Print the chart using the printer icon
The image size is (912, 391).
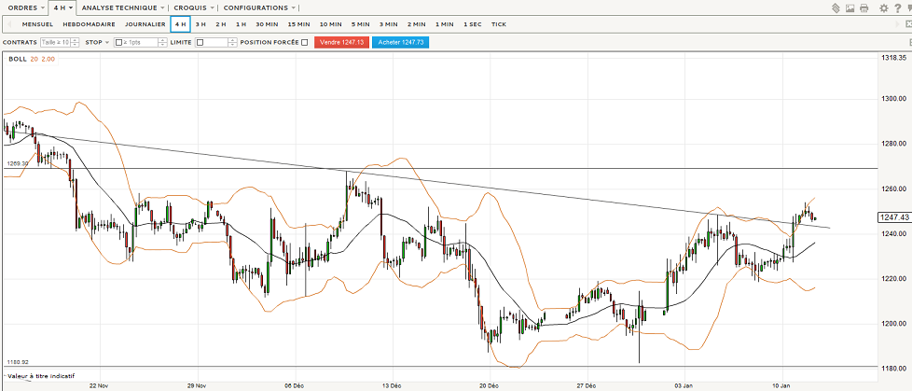[864, 8]
